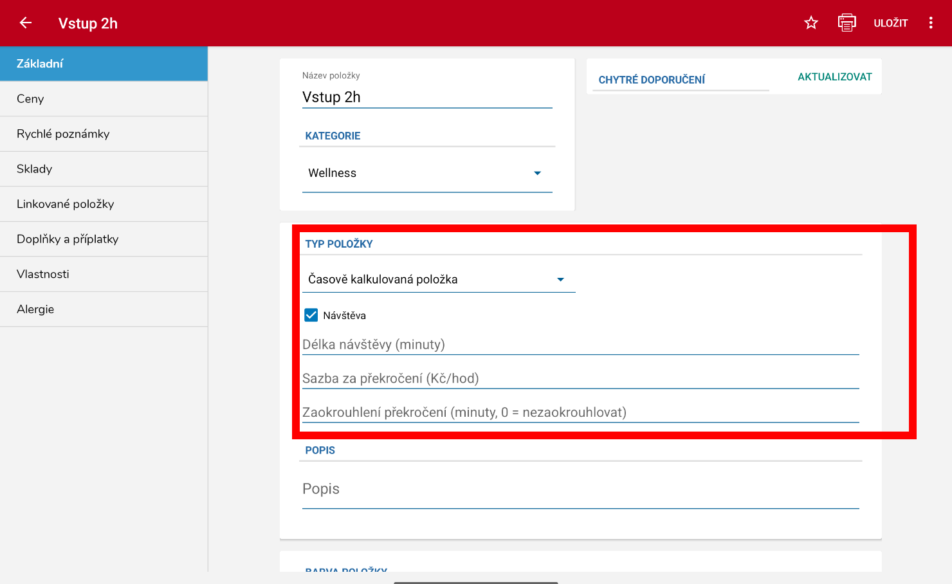Uncheck the Návštěva checkbox

[x=311, y=315]
